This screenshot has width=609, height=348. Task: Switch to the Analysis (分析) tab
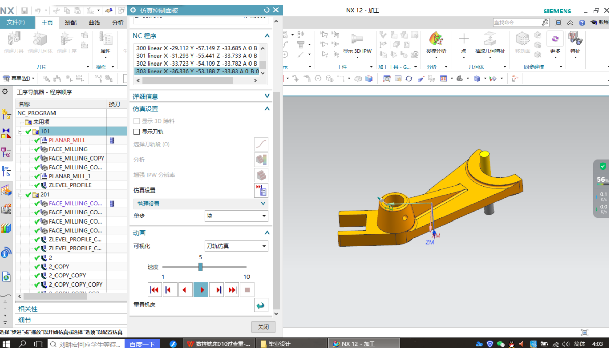click(x=118, y=23)
